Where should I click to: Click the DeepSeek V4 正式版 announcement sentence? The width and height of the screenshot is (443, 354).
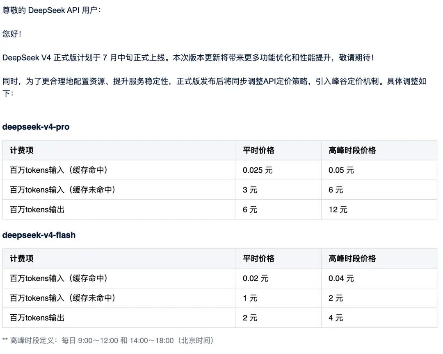(188, 58)
